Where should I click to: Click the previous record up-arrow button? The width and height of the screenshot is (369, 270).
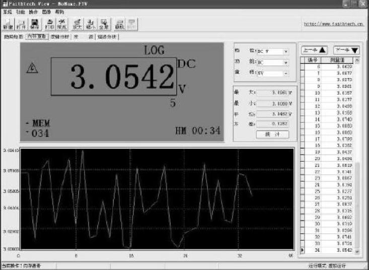coord(314,50)
